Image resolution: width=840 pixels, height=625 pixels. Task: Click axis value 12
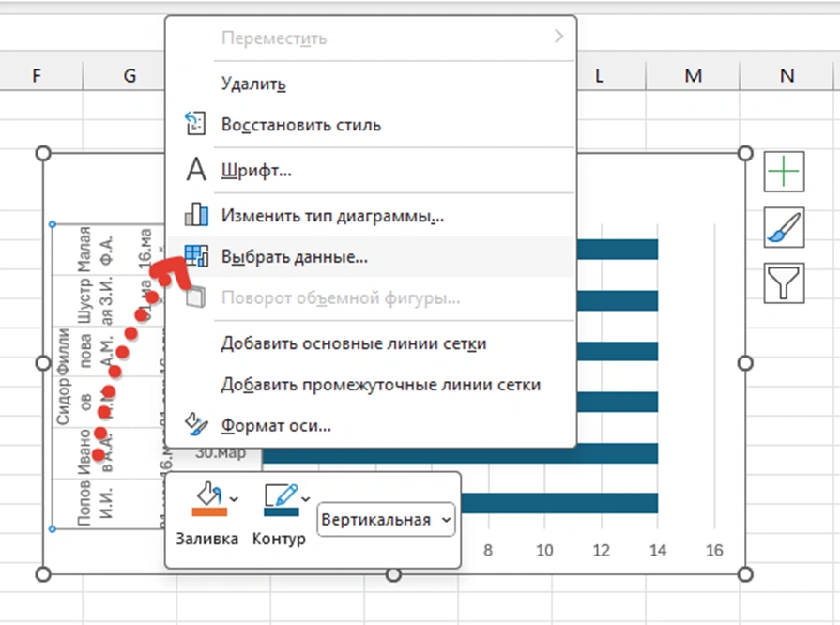coord(601,550)
